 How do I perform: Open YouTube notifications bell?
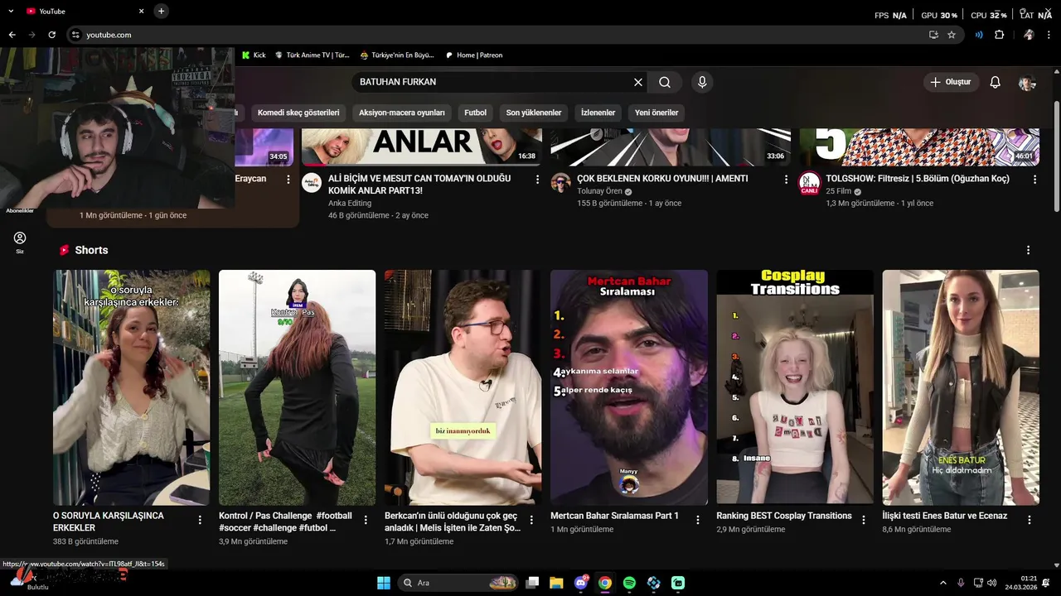pyautogui.click(x=996, y=82)
